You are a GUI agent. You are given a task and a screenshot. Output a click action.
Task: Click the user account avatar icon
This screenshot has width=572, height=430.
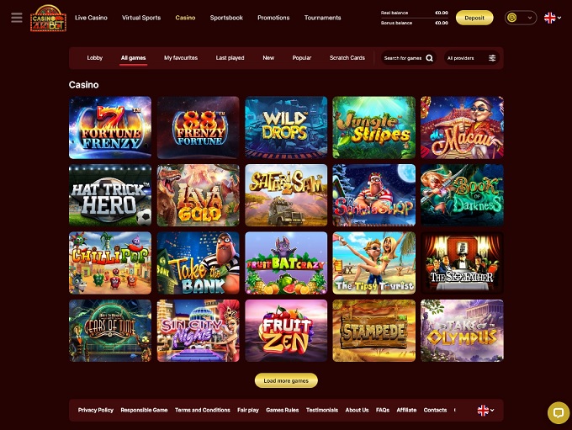click(512, 18)
